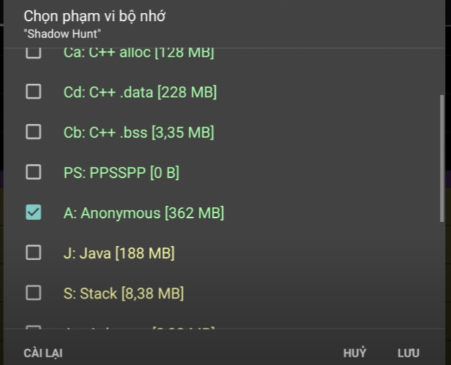Tick the J: Java checkbox
Image resolution: width=451 pixels, height=365 pixels.
[x=34, y=253]
